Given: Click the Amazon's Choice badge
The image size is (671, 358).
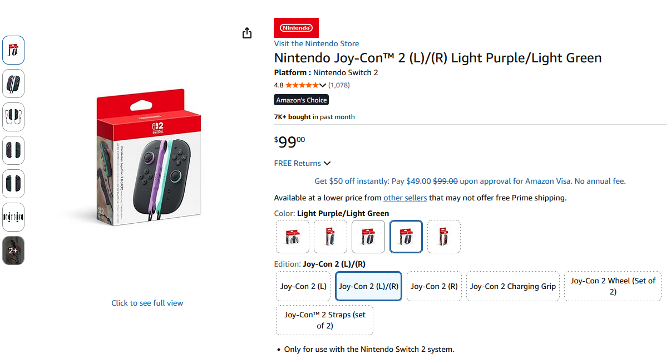Looking at the screenshot, I should coord(302,100).
